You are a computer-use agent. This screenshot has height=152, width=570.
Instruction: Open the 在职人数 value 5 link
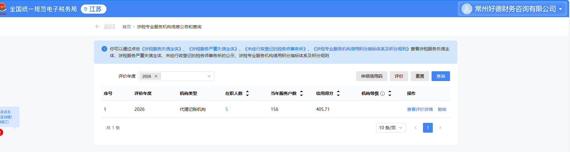[x=227, y=109]
